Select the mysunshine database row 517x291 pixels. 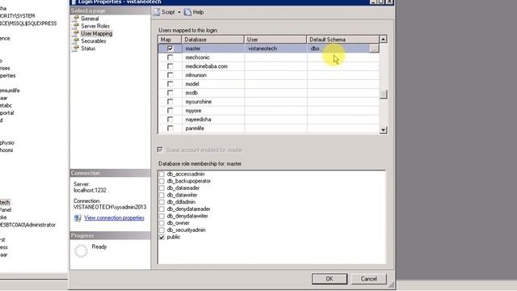click(269, 102)
